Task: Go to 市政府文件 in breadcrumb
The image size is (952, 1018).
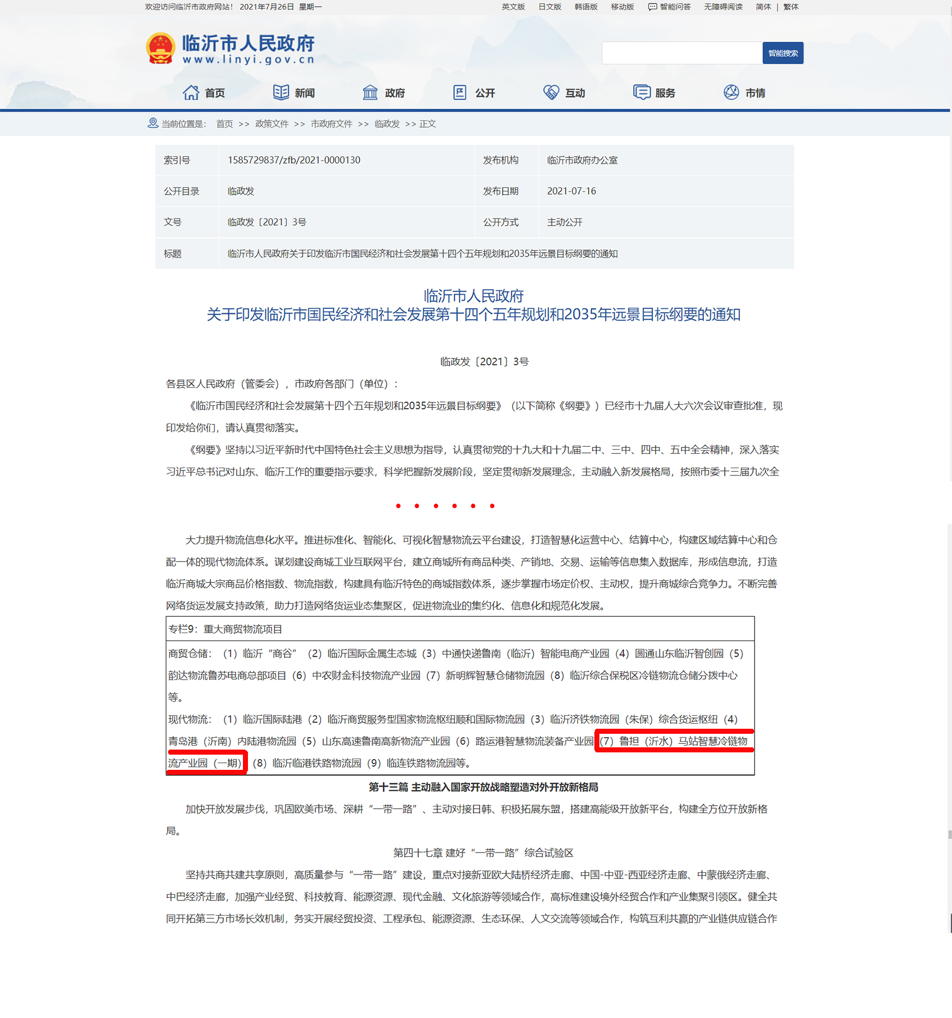Action: coord(331,124)
